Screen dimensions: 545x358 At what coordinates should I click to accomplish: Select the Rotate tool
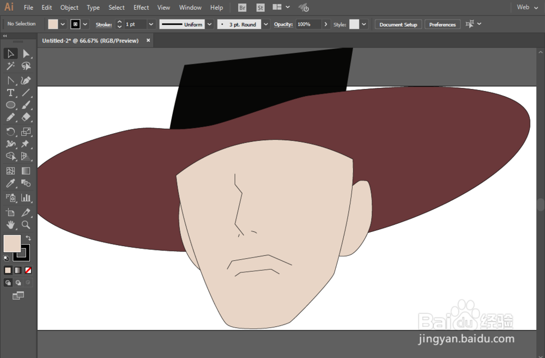(10, 132)
